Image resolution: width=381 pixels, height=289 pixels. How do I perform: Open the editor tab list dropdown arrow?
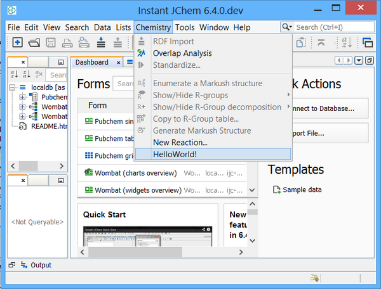tap(359, 60)
